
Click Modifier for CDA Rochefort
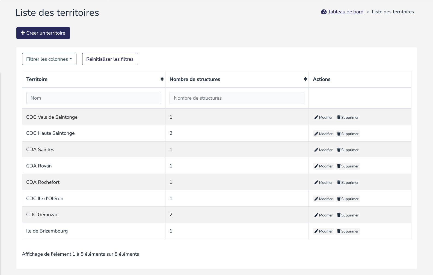pyautogui.click(x=324, y=183)
